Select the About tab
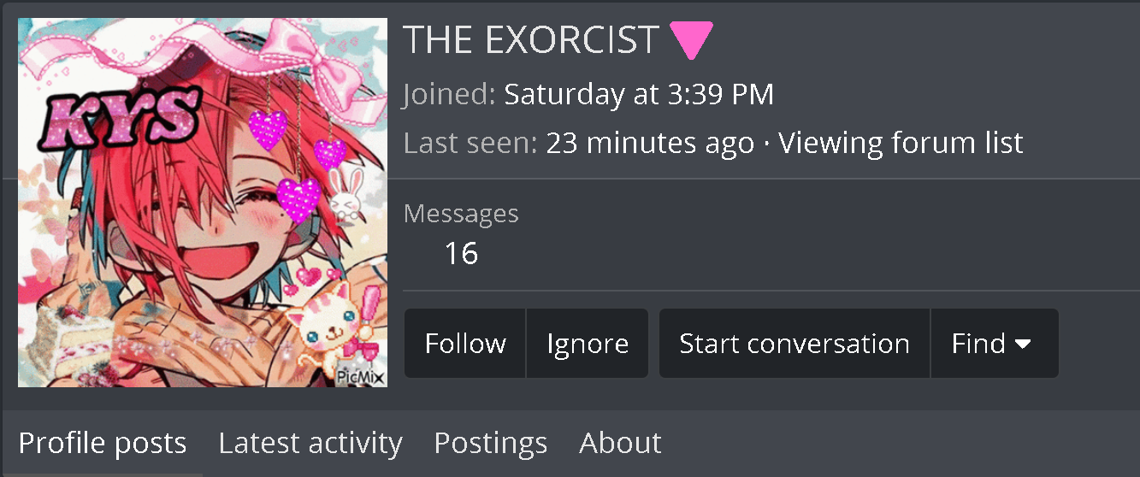 pos(620,443)
